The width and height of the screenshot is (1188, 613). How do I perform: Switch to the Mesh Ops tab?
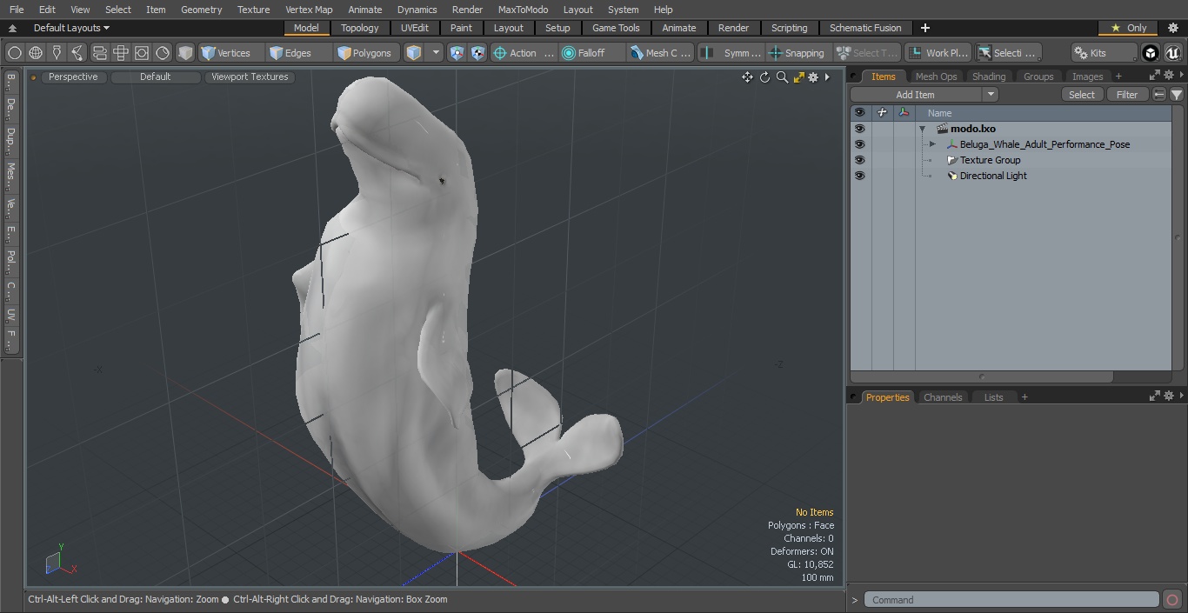[936, 77]
